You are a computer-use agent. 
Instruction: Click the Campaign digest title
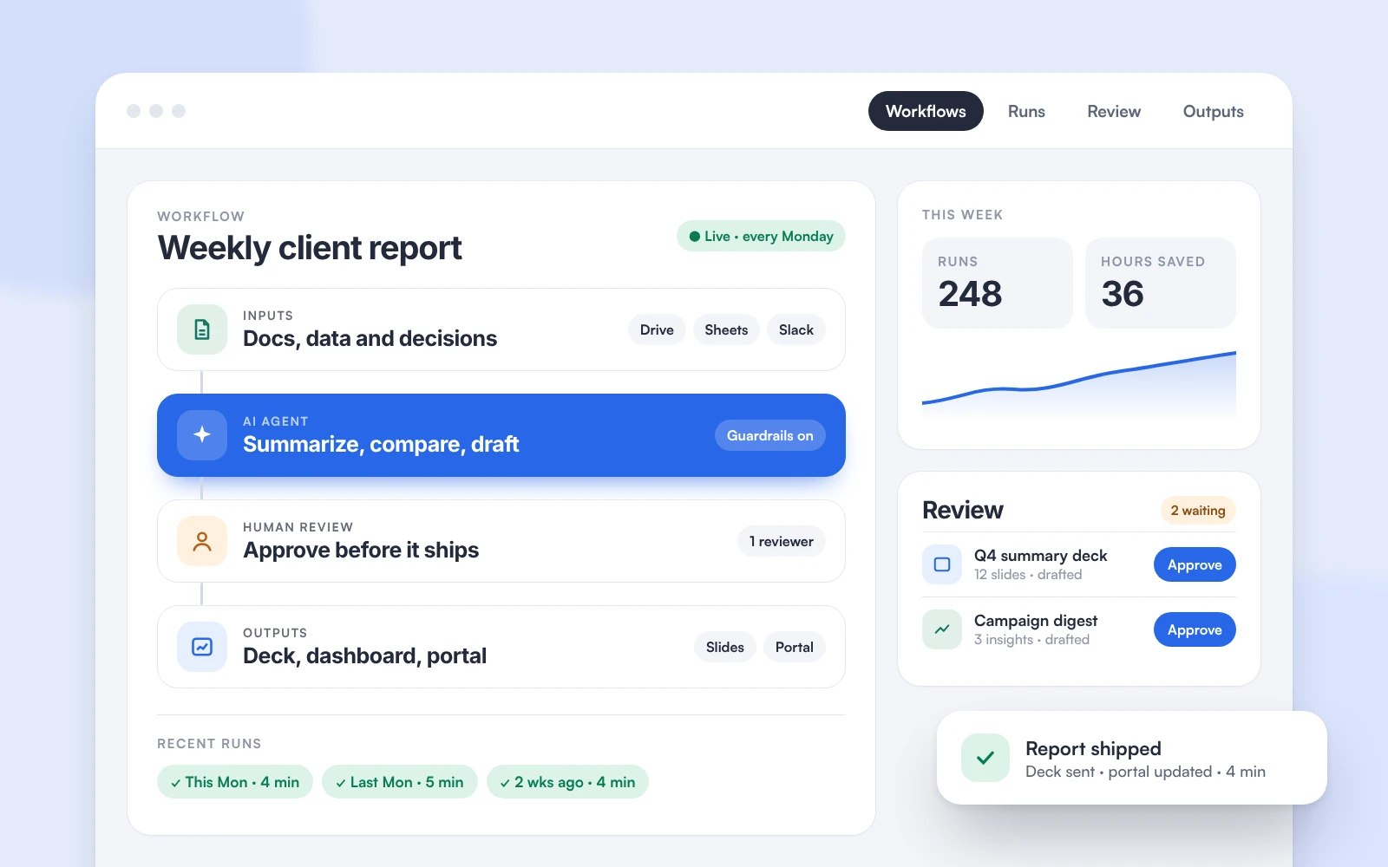tap(1036, 621)
